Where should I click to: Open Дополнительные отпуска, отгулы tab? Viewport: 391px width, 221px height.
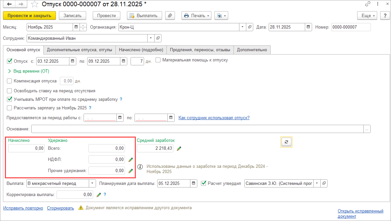tap(80, 50)
